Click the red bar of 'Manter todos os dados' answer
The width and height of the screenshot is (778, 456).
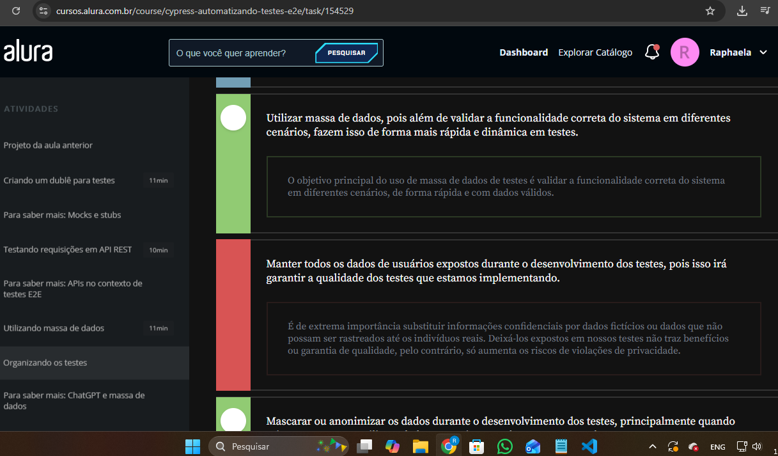[x=233, y=315]
